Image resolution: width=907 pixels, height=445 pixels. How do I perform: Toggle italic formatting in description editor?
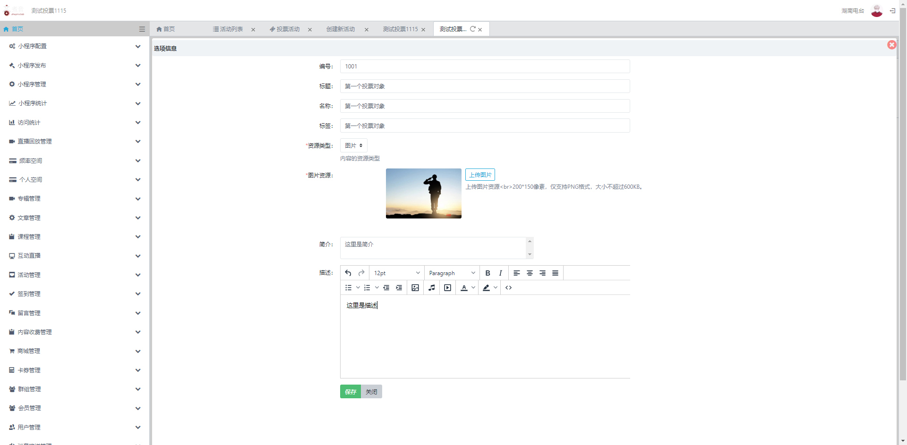tap(500, 273)
